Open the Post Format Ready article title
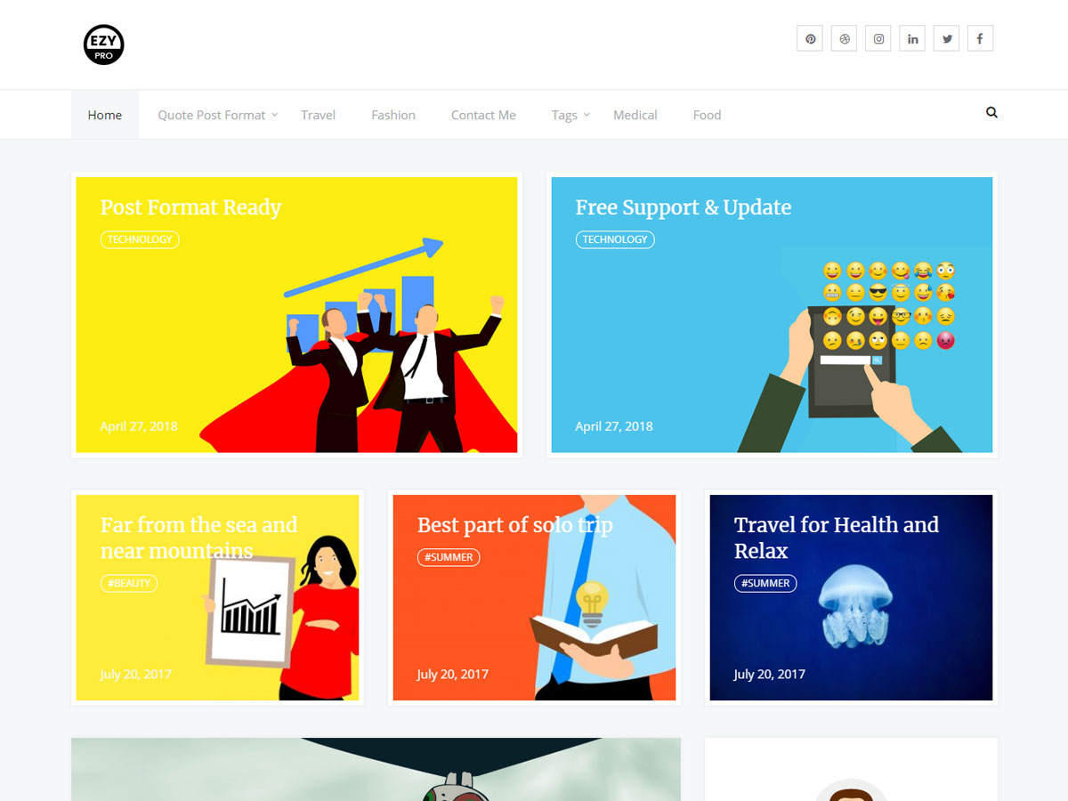The width and height of the screenshot is (1068, 801). [190, 207]
